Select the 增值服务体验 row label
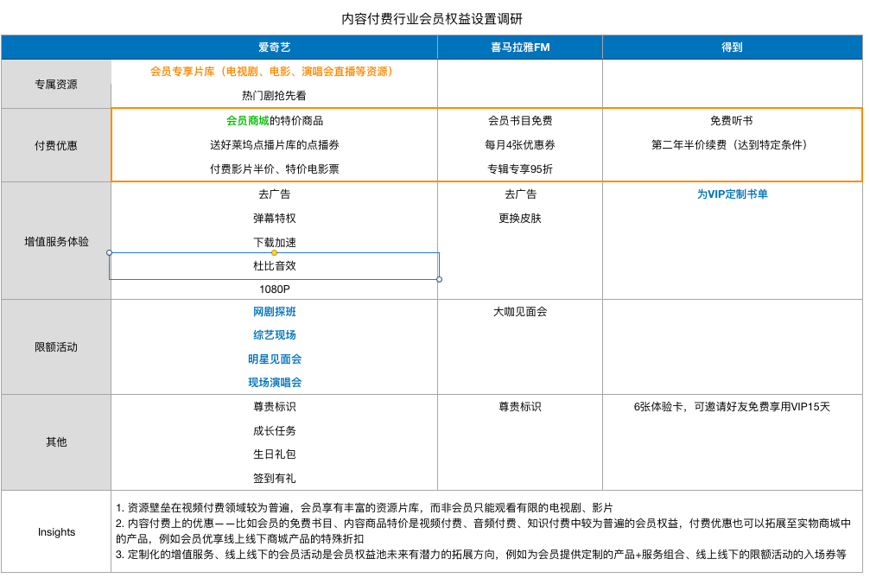Viewport: 870px width, 578px height. click(56, 242)
